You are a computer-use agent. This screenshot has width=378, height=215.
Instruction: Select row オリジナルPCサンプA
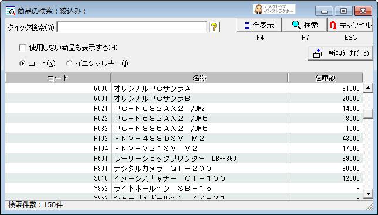[184, 89]
